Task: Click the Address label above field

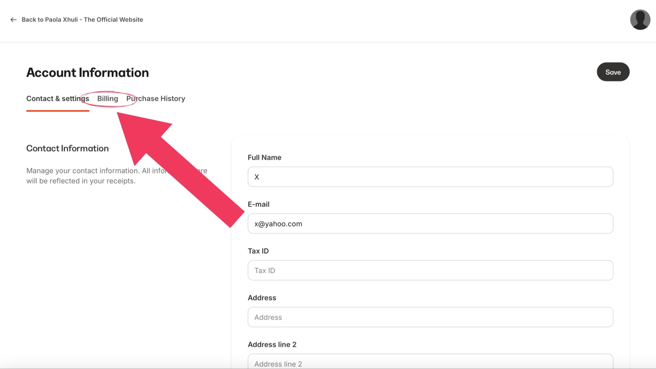Action: (262, 298)
